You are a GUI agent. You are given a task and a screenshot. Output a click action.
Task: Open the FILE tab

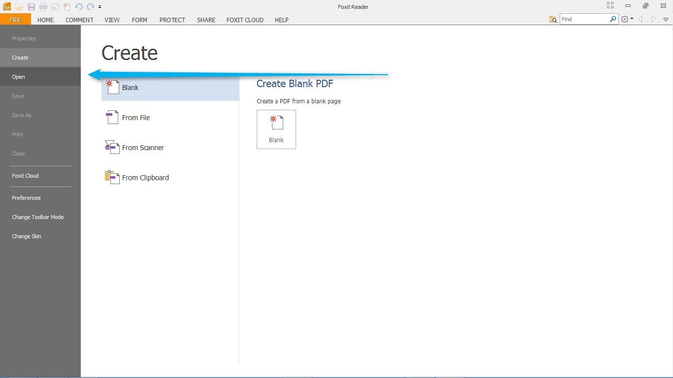point(15,20)
